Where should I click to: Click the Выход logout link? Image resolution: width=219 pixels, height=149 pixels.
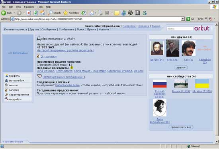click(156, 26)
